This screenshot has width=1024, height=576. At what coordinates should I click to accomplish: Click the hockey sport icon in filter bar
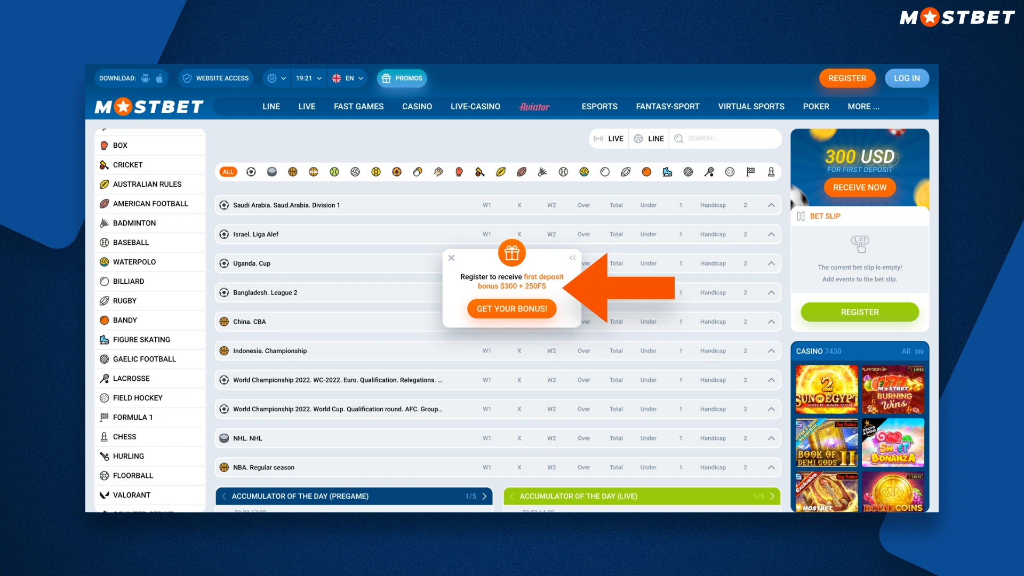(271, 173)
